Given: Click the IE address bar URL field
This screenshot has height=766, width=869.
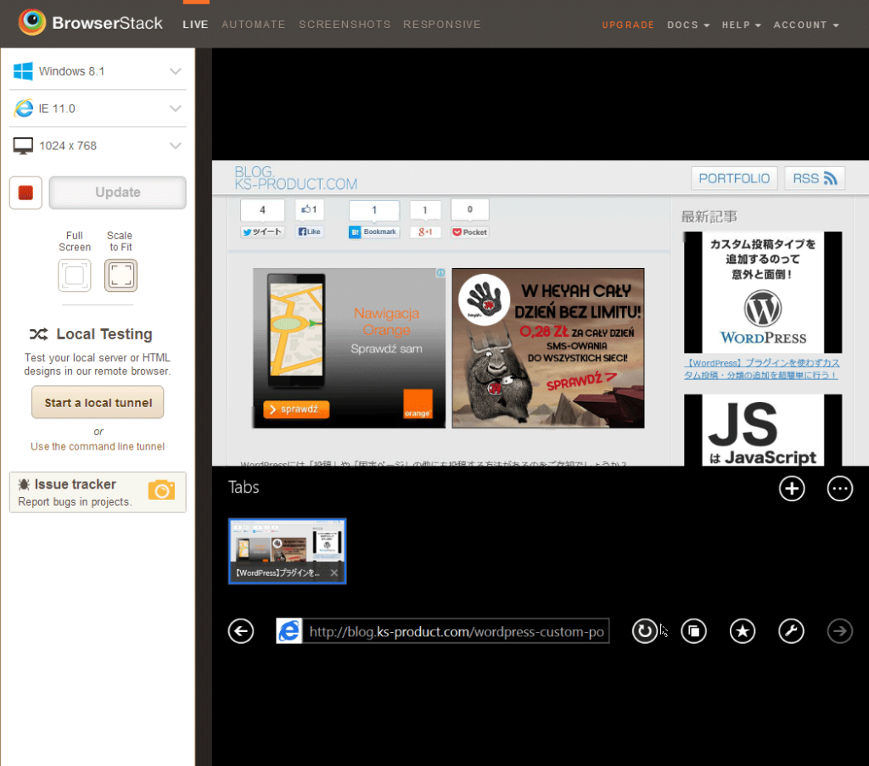Looking at the screenshot, I should coord(456,631).
